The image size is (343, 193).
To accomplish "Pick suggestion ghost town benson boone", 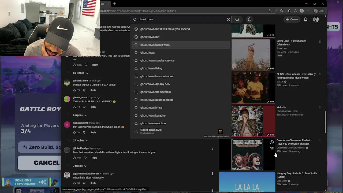I will click(181, 76).
